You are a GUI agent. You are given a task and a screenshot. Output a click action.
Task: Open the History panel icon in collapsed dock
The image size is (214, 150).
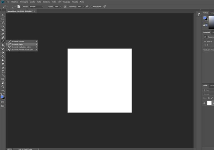click(199, 14)
